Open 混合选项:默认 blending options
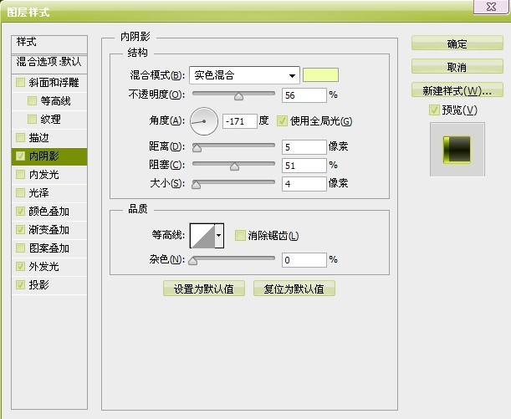 [49, 62]
